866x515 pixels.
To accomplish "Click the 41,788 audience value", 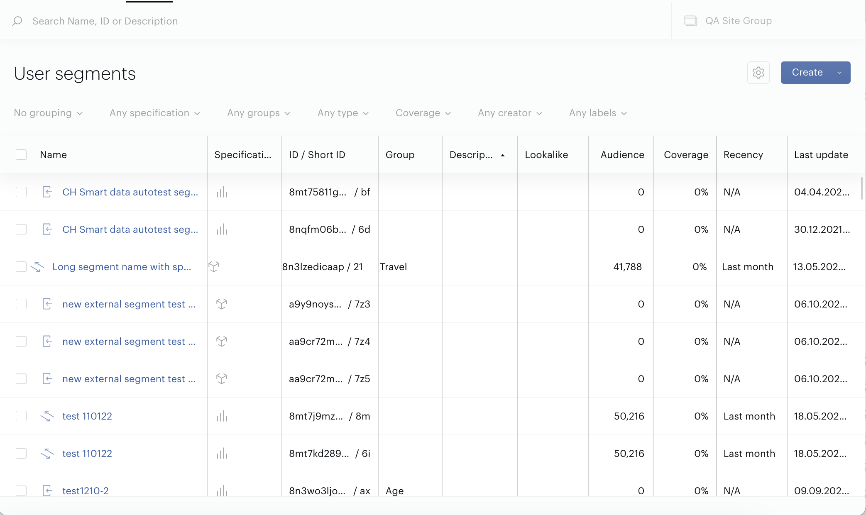I will (x=628, y=267).
